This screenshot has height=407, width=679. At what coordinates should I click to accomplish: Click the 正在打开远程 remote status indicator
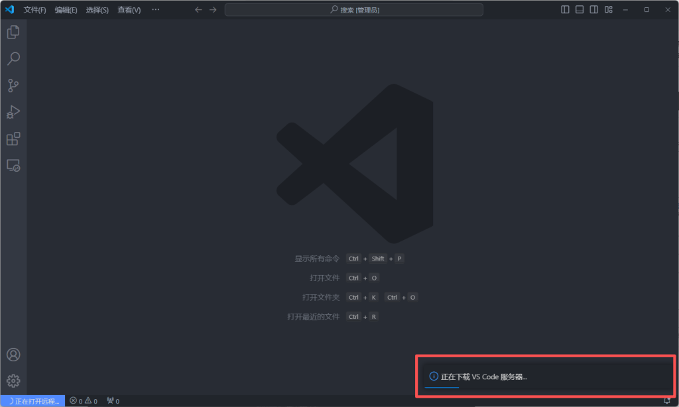33,401
